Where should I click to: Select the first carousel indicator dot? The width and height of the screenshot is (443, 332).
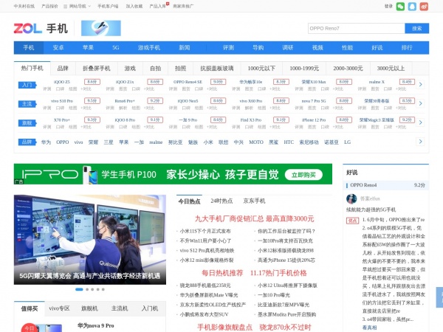click(x=79, y=289)
